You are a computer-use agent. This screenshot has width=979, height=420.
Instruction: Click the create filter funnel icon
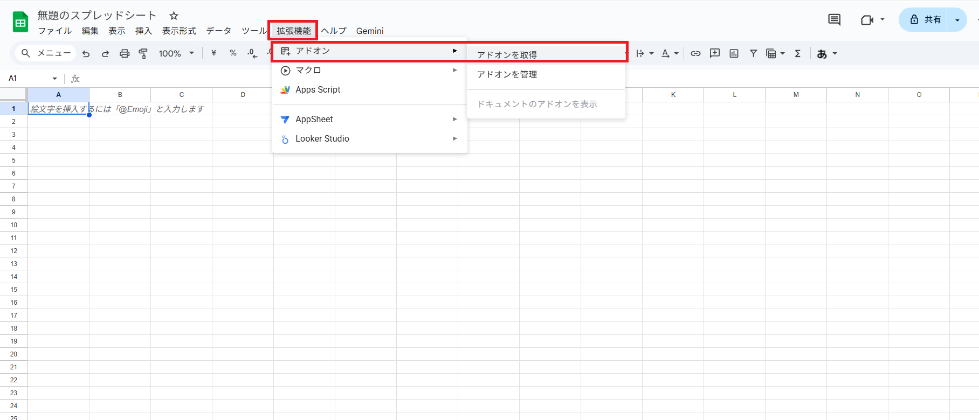(x=753, y=53)
